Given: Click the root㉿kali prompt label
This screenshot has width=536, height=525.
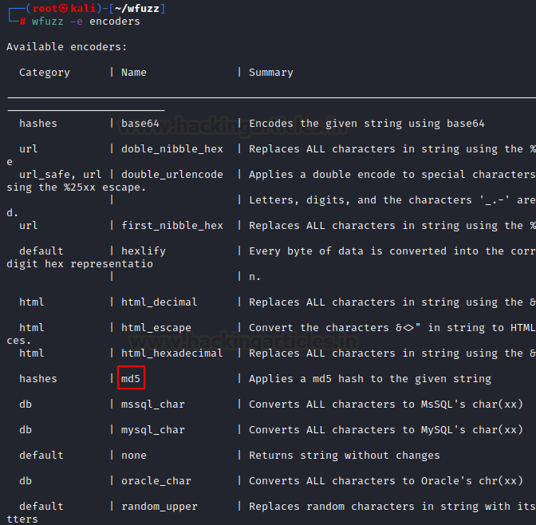Looking at the screenshot, I should pos(64,8).
